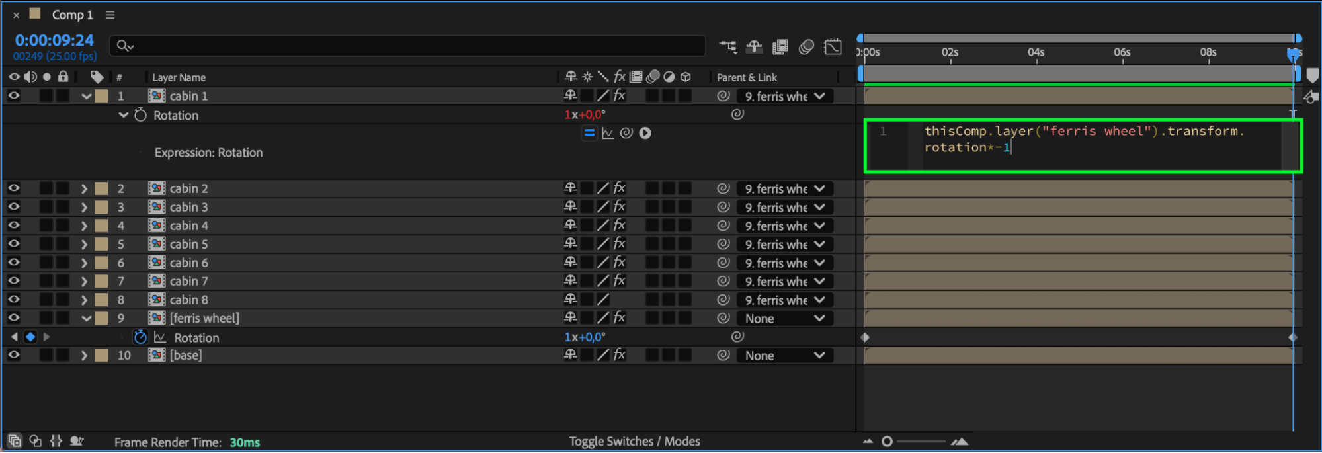Hide the cabin 4 layer

[x=13, y=226]
